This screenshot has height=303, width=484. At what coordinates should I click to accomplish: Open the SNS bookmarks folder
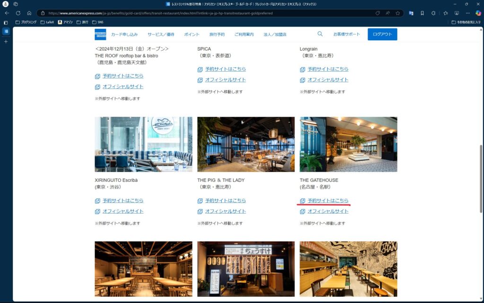[x=98, y=22]
